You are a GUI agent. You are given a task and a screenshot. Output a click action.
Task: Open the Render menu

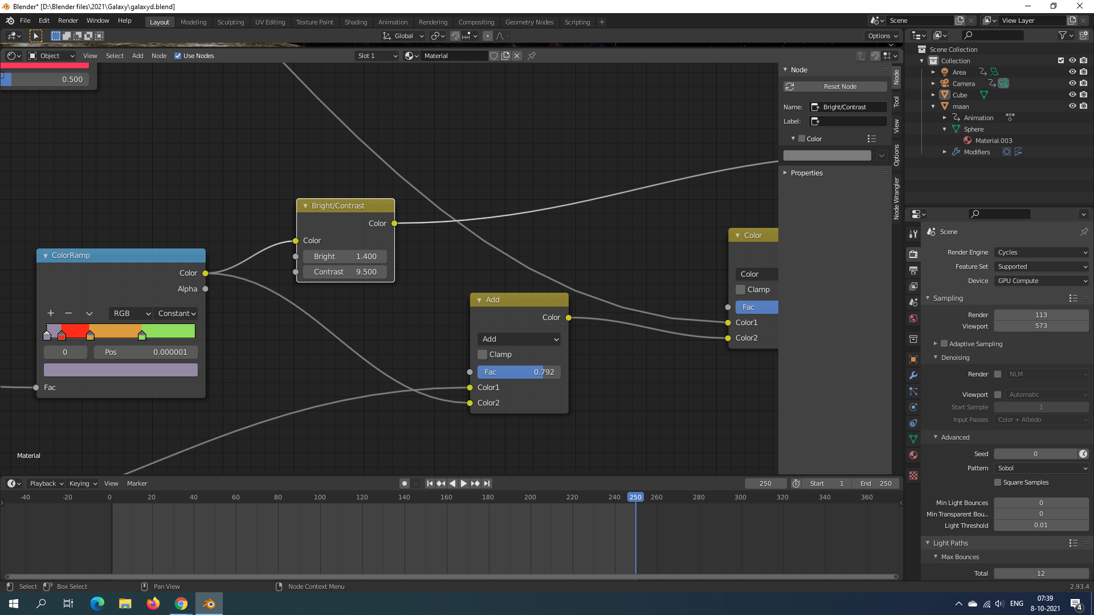coord(68,20)
